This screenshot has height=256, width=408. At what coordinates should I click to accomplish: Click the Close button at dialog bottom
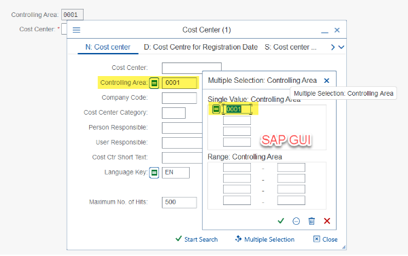(x=325, y=239)
